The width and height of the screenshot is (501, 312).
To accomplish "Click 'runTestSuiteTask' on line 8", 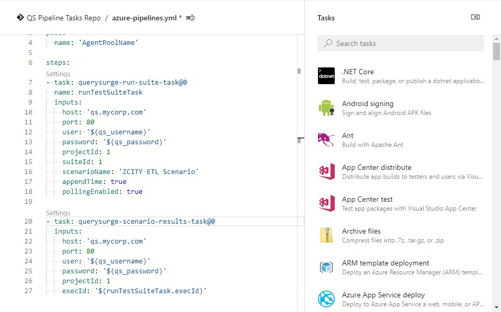I will 110,93.
